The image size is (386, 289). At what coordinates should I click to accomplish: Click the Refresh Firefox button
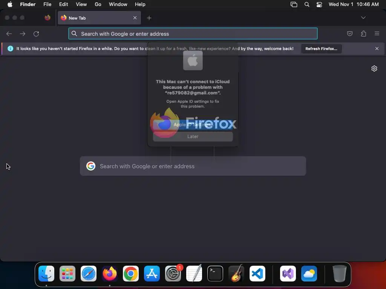[x=321, y=49]
